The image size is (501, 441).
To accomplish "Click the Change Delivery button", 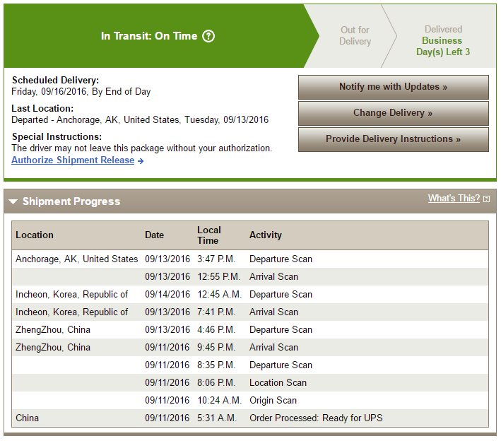I will click(x=393, y=113).
